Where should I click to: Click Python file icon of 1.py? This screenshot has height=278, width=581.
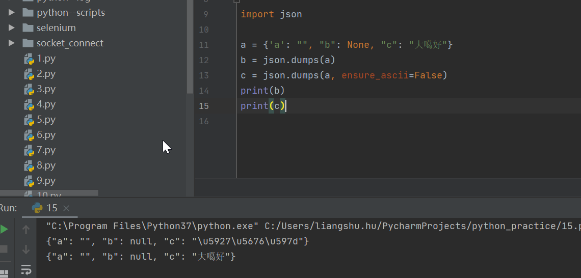[x=29, y=59]
